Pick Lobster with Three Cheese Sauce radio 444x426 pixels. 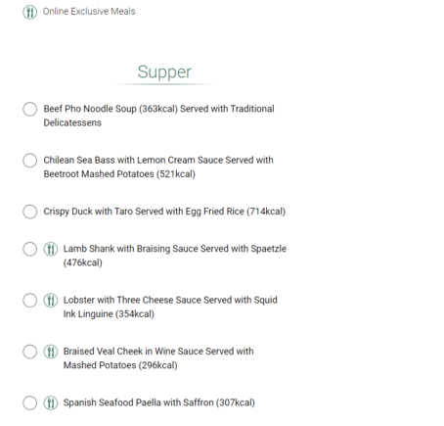pyautogui.click(x=29, y=301)
